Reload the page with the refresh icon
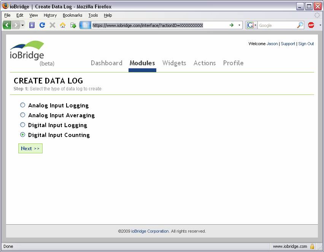 click(x=42, y=25)
